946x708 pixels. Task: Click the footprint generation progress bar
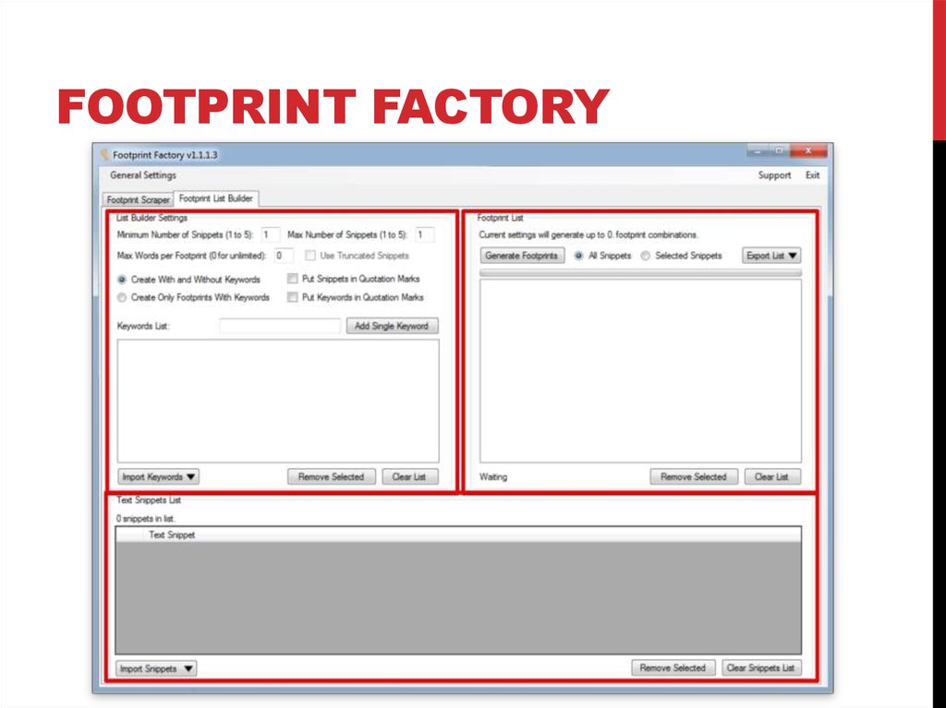[x=640, y=273]
